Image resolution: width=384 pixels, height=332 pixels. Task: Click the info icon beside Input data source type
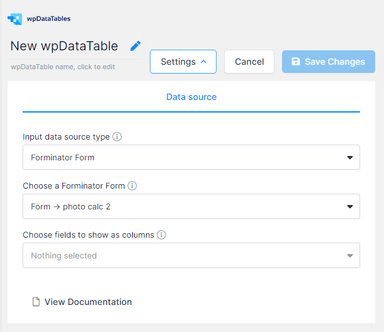117,136
